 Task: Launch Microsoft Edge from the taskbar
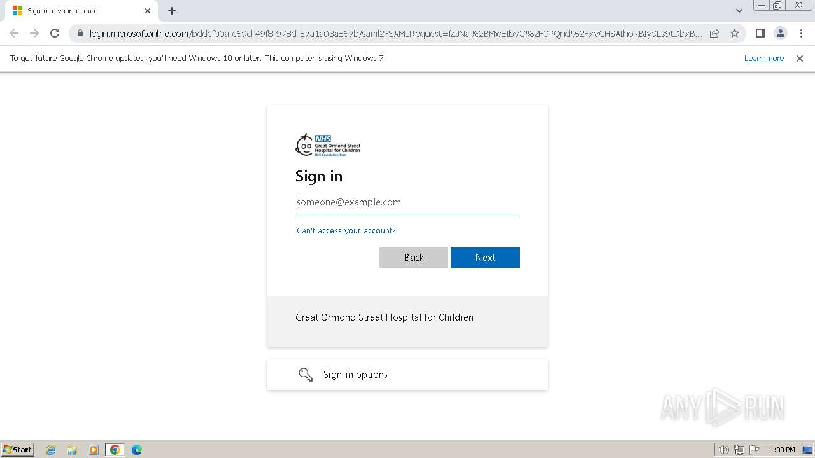(x=137, y=450)
